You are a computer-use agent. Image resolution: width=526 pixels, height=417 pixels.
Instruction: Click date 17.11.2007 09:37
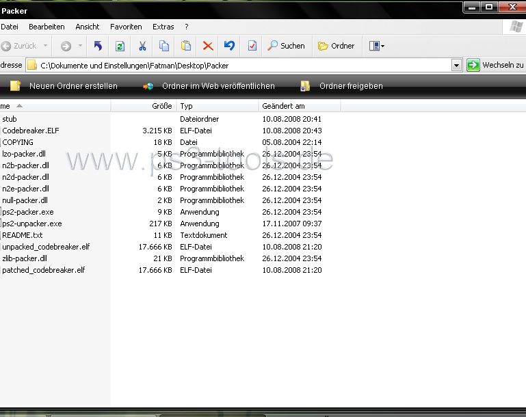292,224
